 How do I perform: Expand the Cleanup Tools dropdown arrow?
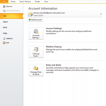[38, 56]
